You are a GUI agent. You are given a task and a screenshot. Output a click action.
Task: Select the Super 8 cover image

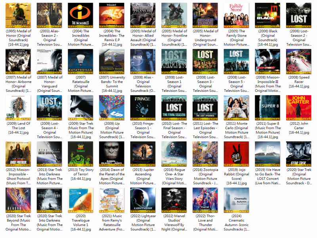click(x=267, y=108)
